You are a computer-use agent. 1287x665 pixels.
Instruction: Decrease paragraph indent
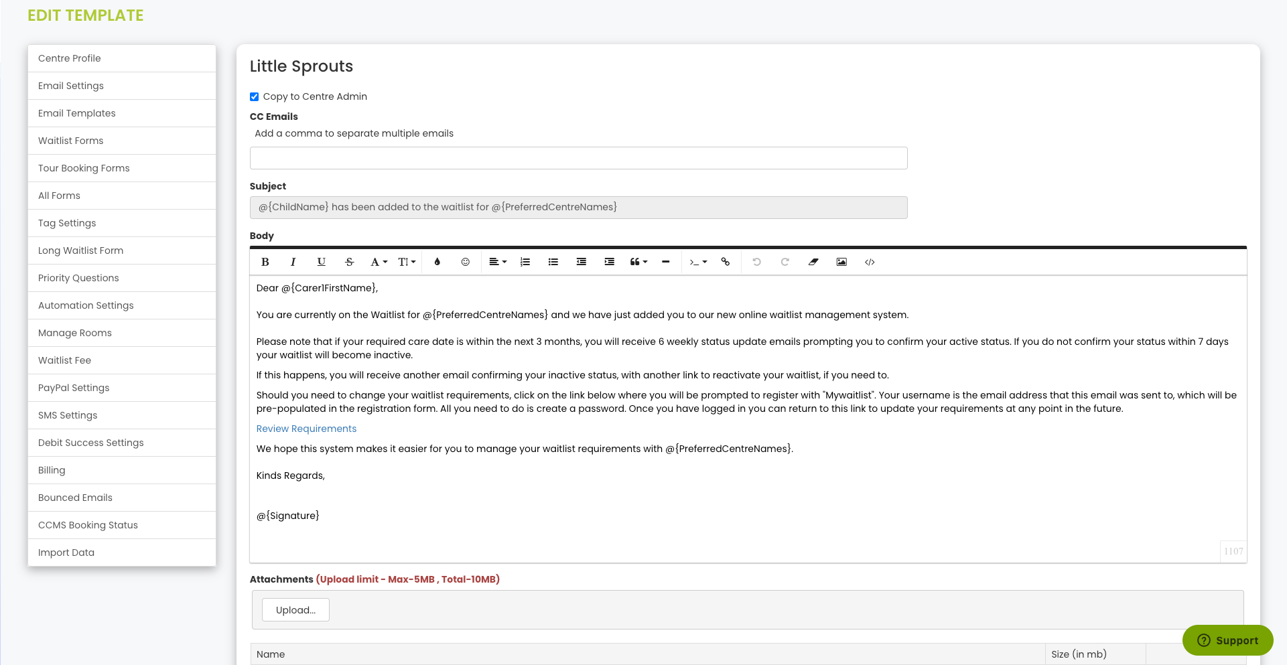click(x=582, y=262)
